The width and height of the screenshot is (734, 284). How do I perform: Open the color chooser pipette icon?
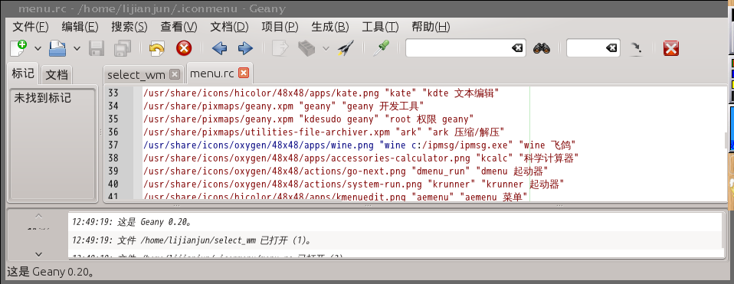coord(381,48)
